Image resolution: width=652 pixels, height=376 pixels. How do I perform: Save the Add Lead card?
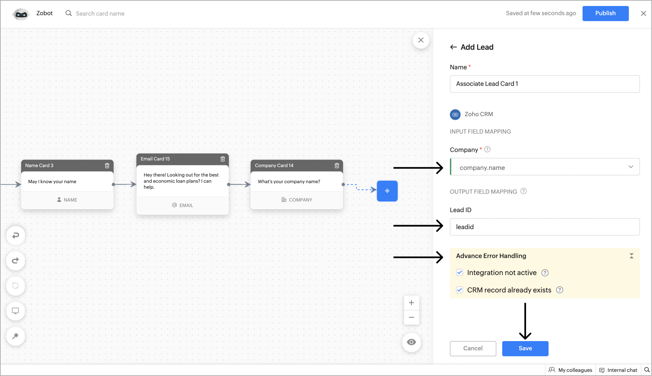pos(525,348)
